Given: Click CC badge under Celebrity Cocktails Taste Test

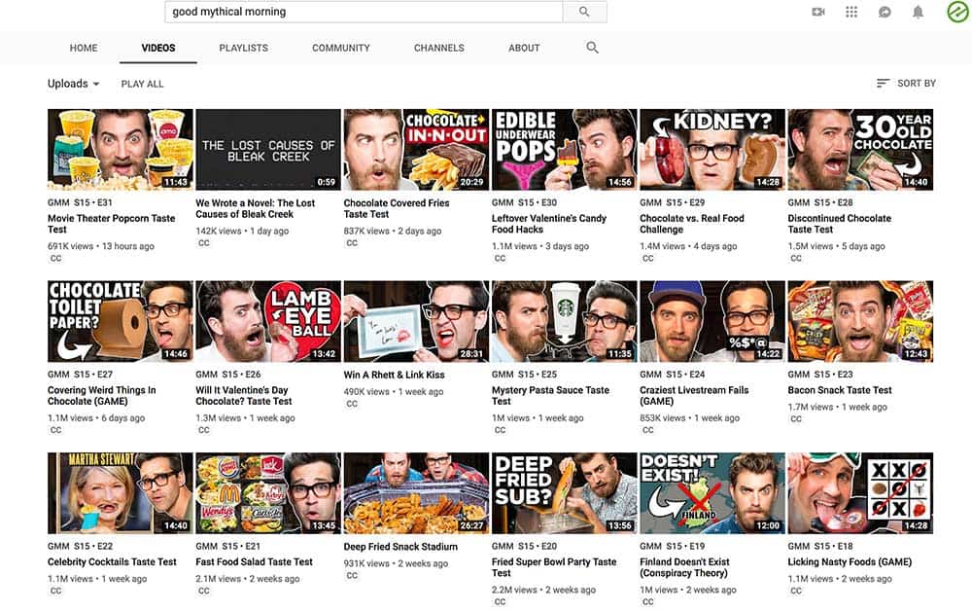Looking at the screenshot, I should tap(55, 592).
